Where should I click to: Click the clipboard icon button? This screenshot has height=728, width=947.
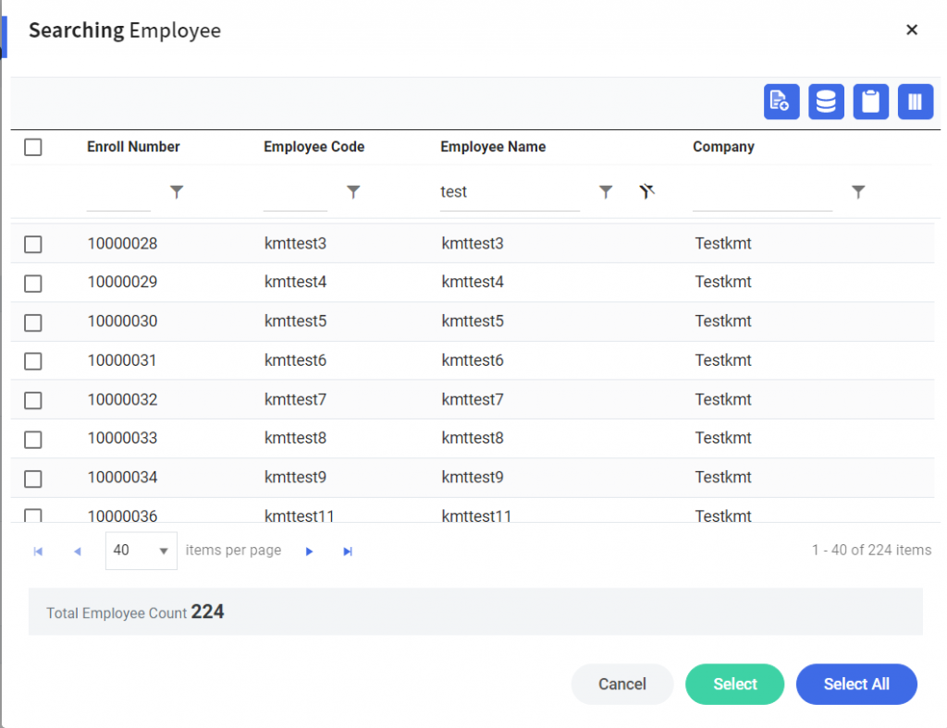870,102
